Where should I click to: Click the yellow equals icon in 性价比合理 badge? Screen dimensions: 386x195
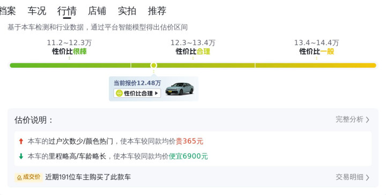click(x=119, y=93)
